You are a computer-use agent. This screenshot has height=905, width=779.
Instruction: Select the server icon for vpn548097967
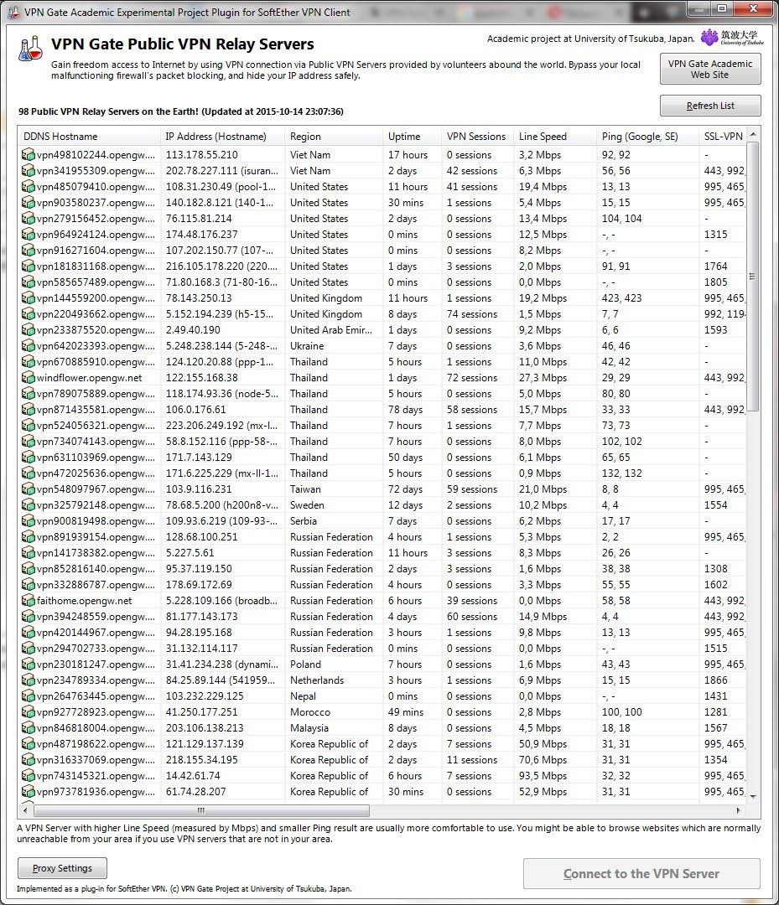tap(28, 489)
